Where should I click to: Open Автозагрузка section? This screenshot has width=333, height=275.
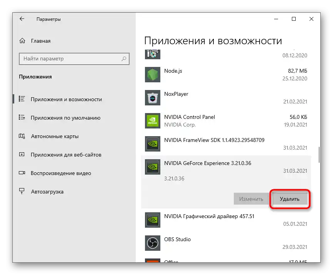click(47, 192)
